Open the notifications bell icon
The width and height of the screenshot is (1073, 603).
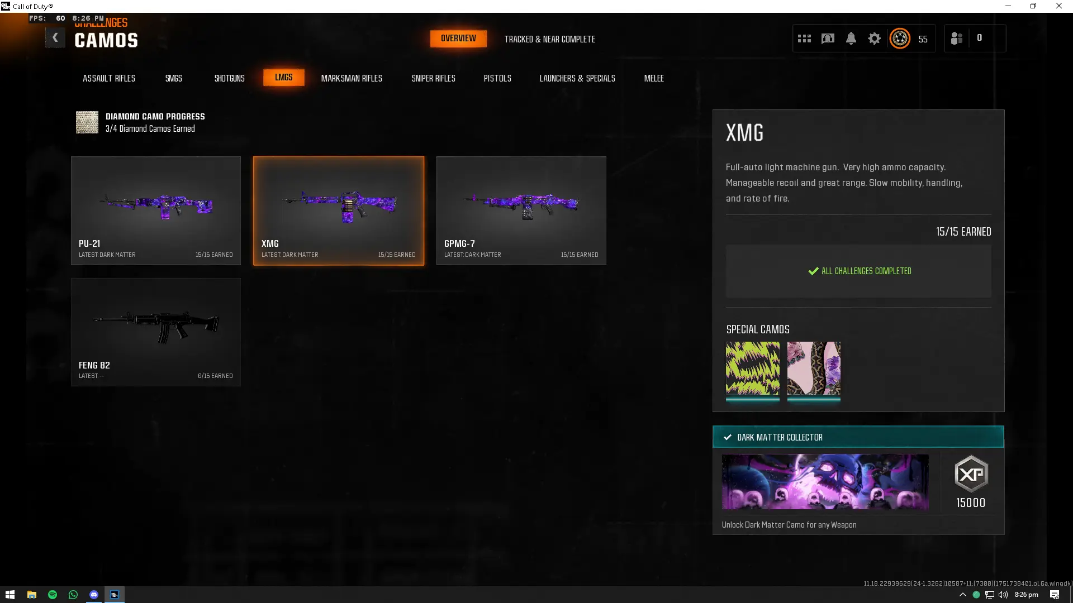pos(851,39)
